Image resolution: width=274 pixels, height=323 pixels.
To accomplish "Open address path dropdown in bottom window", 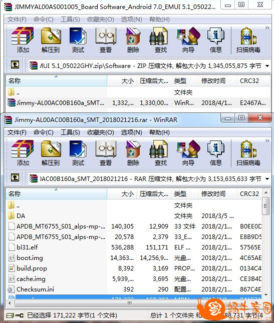I will click(267, 179).
